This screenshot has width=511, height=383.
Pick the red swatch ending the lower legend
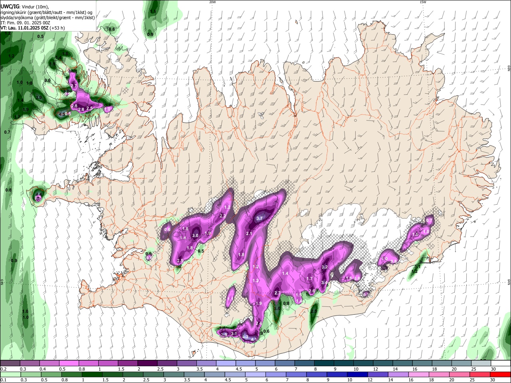501,374
